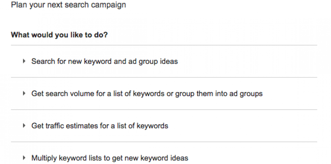Click the arrow icon by Multiply keyword lists
The height and width of the screenshot is (164, 331).
pyautogui.click(x=24, y=158)
